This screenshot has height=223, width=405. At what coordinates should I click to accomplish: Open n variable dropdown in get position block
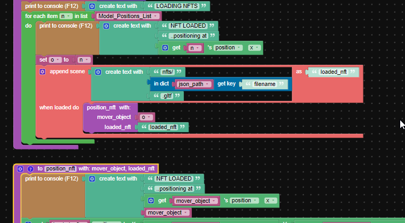tap(195, 48)
